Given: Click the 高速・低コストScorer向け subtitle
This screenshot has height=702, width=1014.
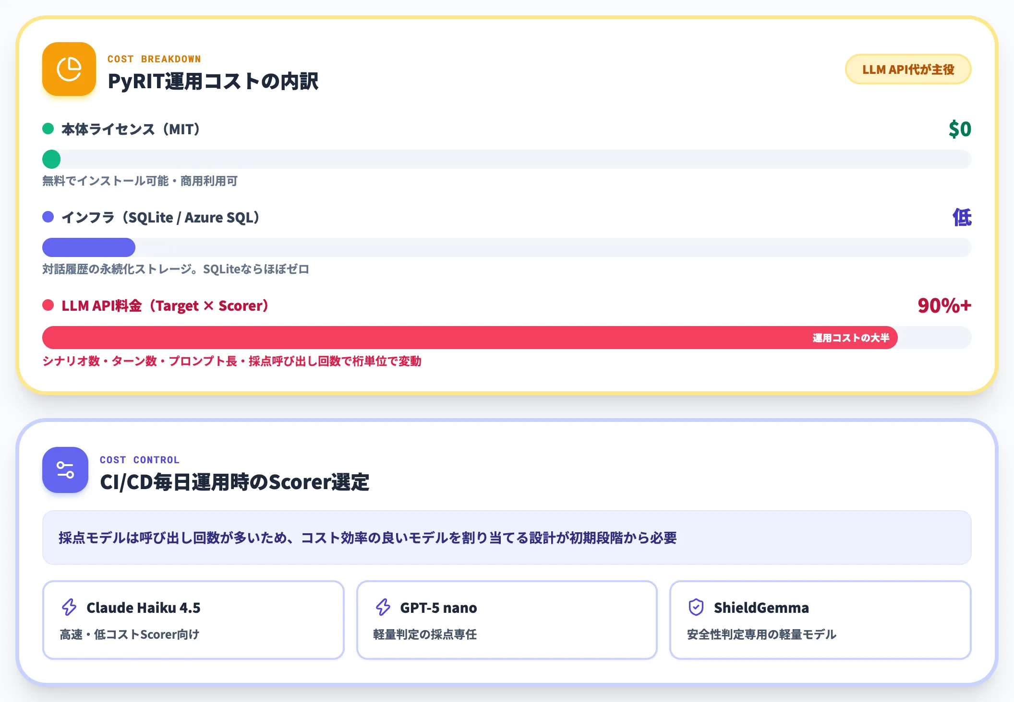Looking at the screenshot, I should pos(130,634).
